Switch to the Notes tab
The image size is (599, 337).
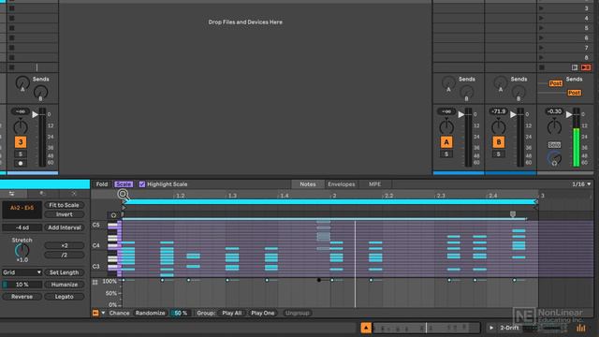click(x=308, y=184)
